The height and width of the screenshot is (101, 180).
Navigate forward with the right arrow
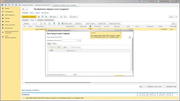pyautogui.click(x=26, y=9)
